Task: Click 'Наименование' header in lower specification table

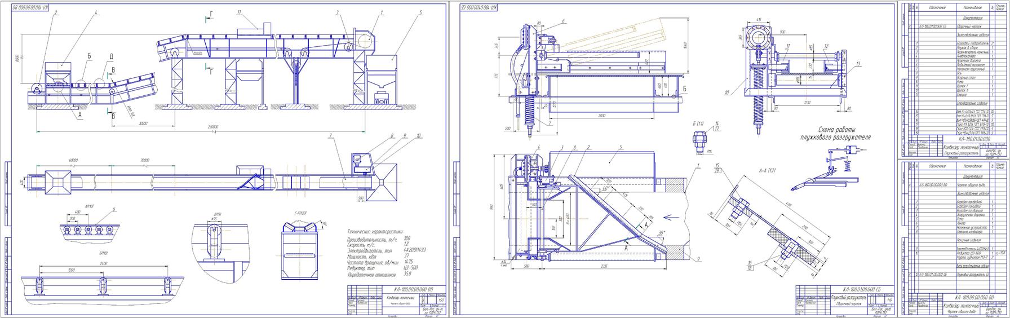Action: click(972, 166)
